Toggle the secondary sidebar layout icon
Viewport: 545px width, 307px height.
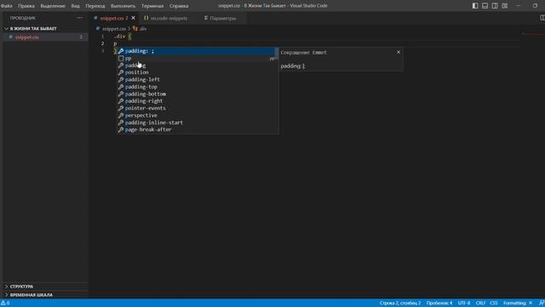tap(495, 6)
